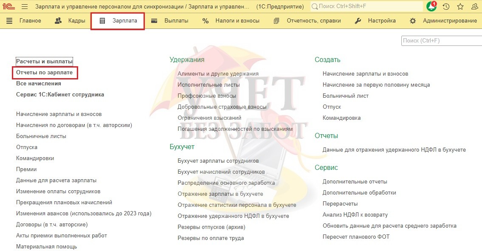Open the Отпуска list
This screenshot has width=482, height=251.
pos(27,147)
